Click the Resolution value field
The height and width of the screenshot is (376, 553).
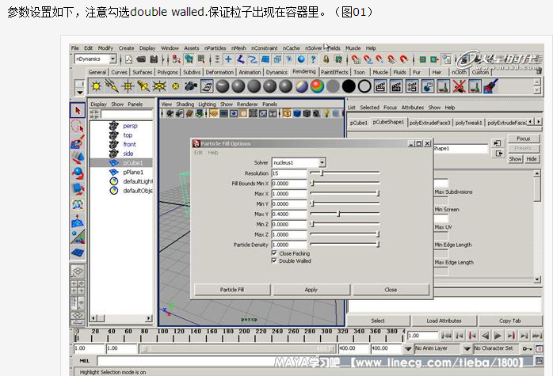(x=289, y=173)
